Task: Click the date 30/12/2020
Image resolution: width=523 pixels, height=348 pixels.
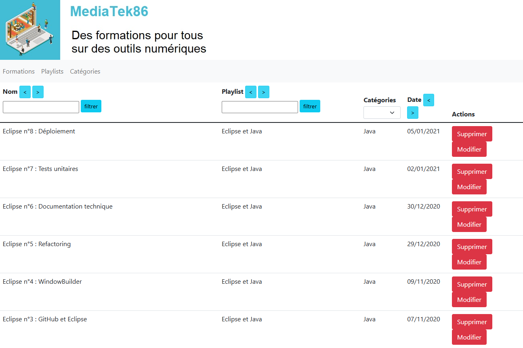Action: tap(424, 207)
